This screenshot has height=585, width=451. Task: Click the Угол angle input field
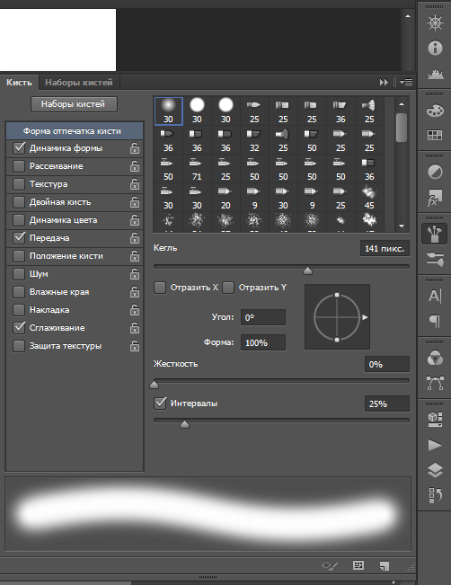[x=263, y=317]
